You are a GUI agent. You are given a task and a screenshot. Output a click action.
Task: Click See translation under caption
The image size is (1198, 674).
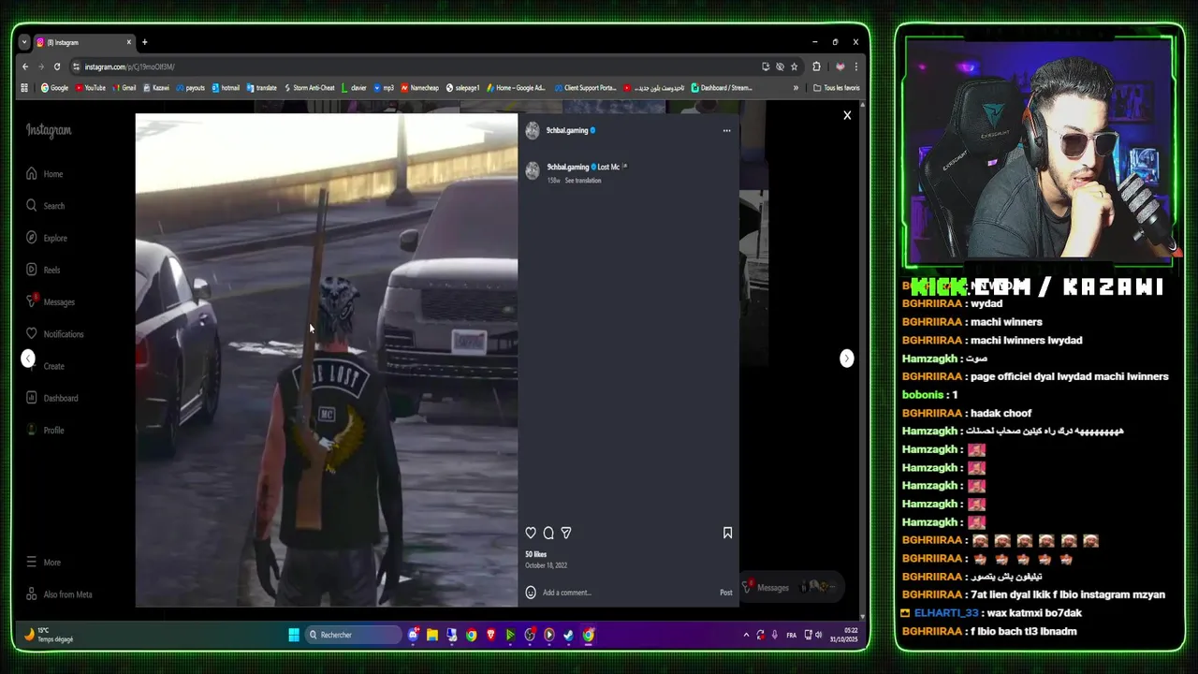pyautogui.click(x=582, y=181)
